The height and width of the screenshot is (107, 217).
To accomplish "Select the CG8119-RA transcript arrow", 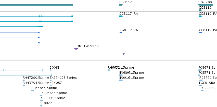I will point(200,16).
